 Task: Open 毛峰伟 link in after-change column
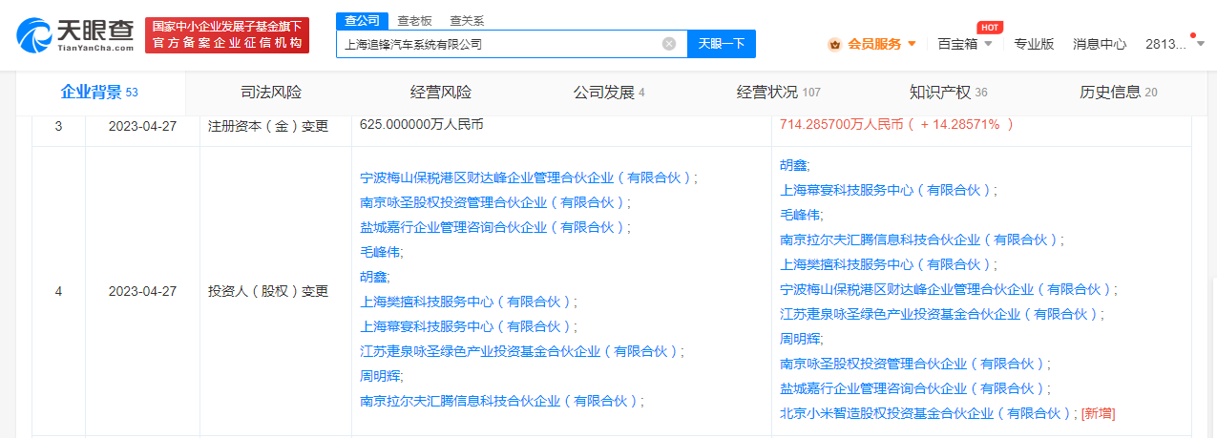(799, 215)
